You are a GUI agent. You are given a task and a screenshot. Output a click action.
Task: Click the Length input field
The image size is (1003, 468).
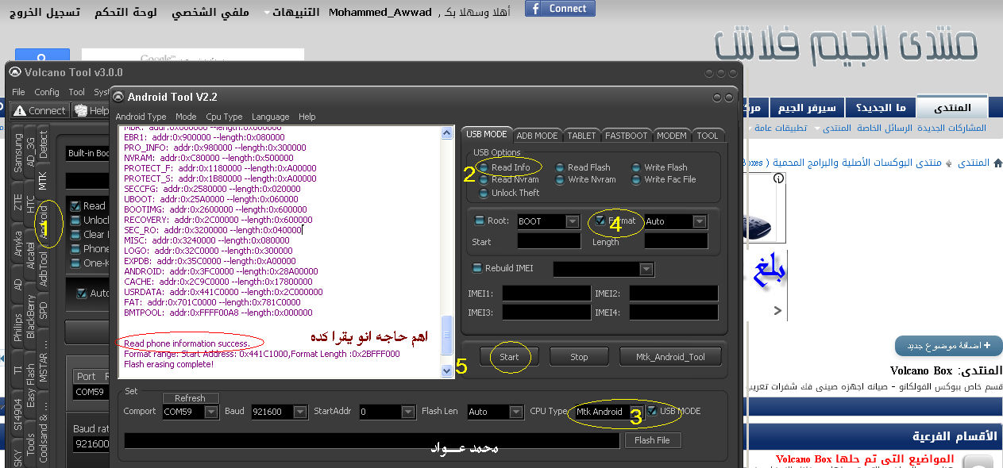pos(676,240)
